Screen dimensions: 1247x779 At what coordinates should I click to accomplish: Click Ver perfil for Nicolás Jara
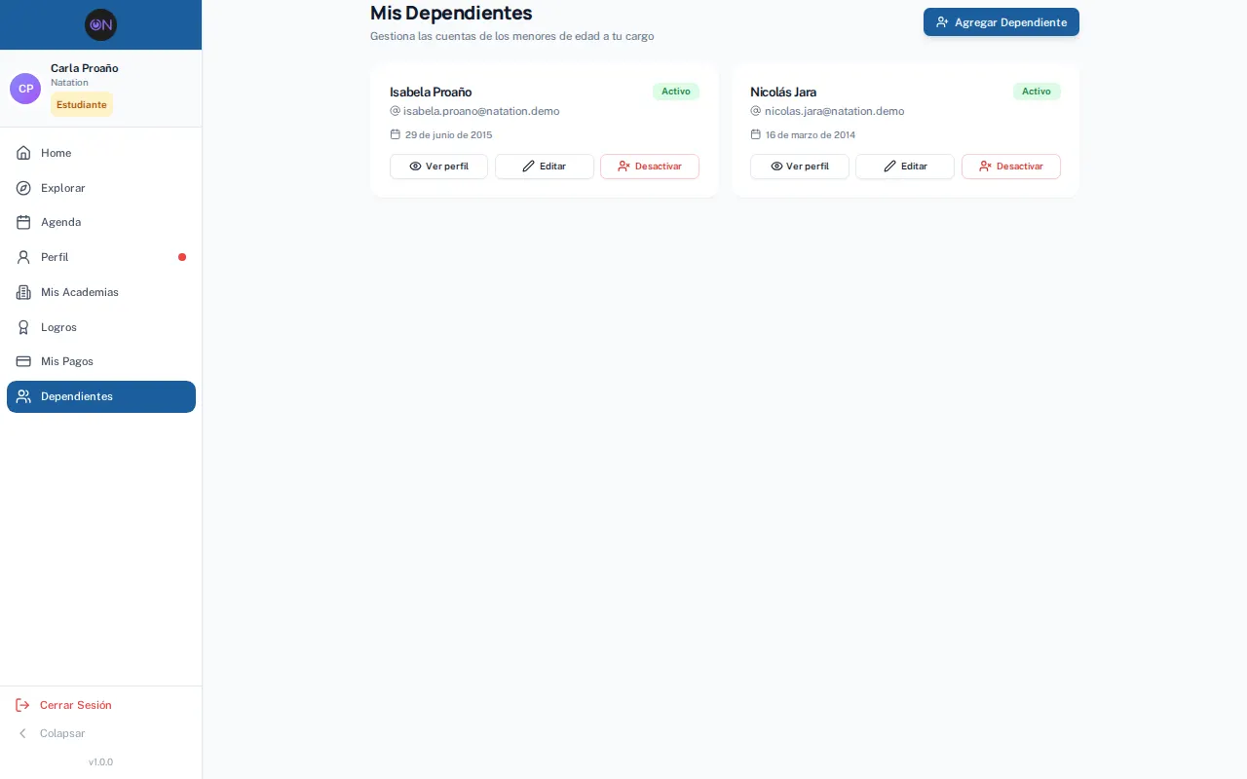(x=800, y=167)
